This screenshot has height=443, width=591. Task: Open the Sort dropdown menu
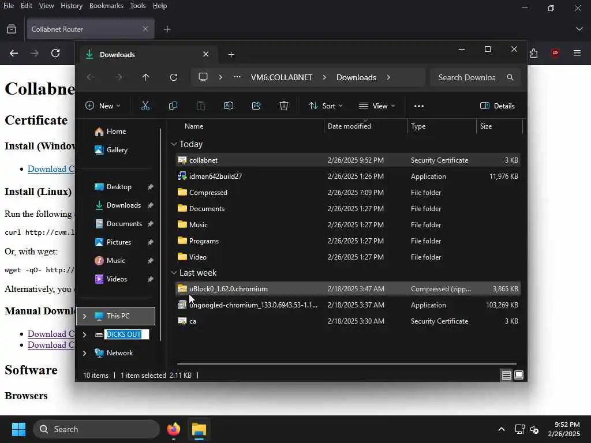[x=326, y=106]
